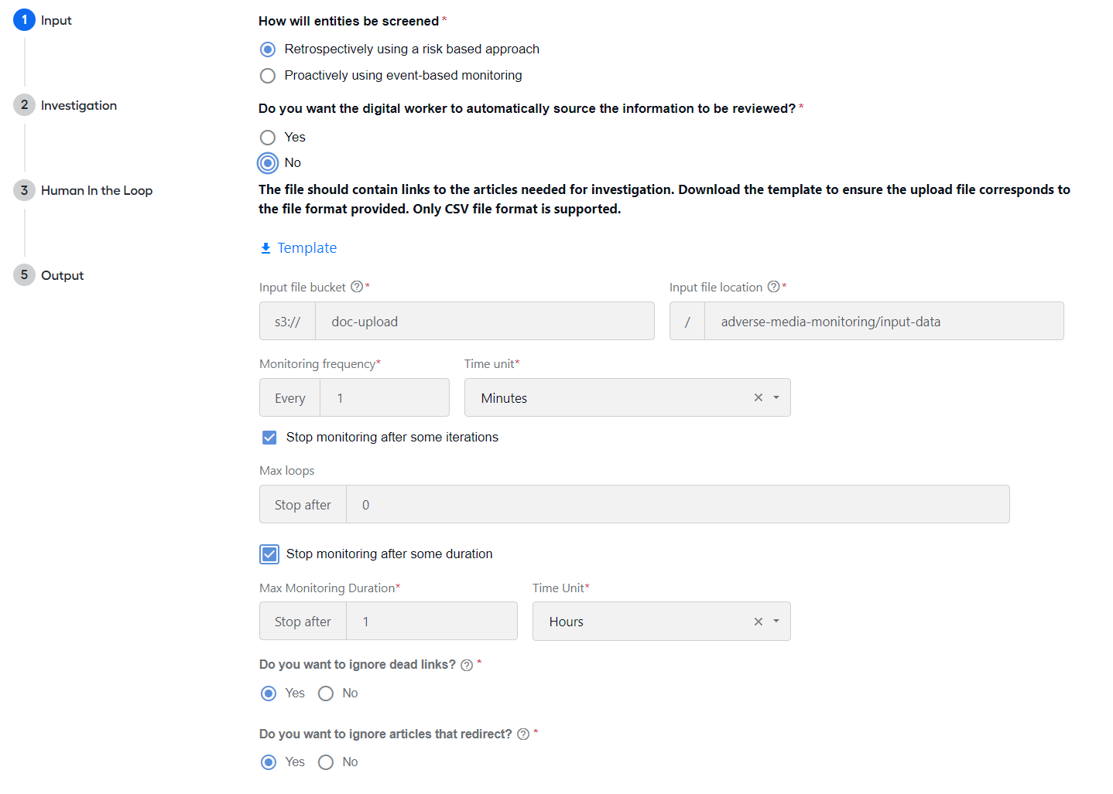
Task: Expand the Minutes time unit dropdown arrow
Action: click(x=776, y=397)
